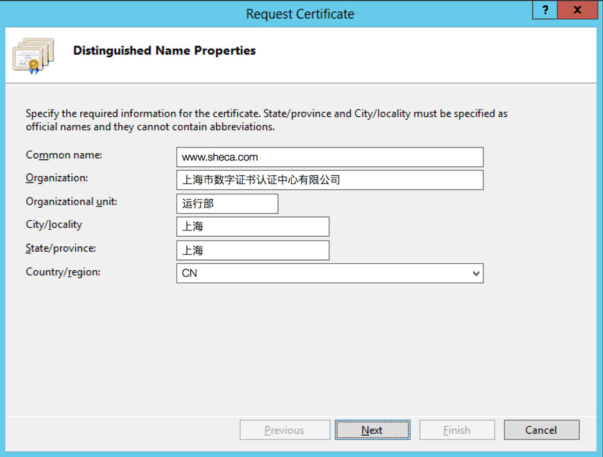Screen dimensions: 603x457
Task: Click the Organizational unit label
Action: [71, 202]
